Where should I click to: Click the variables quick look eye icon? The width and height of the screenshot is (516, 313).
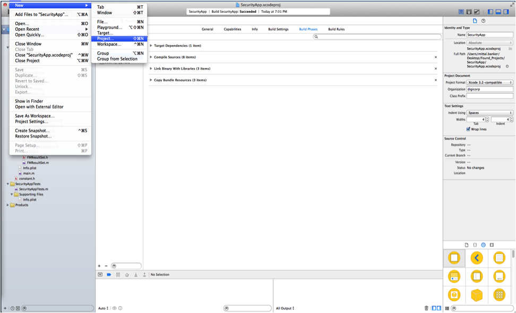click(114, 308)
